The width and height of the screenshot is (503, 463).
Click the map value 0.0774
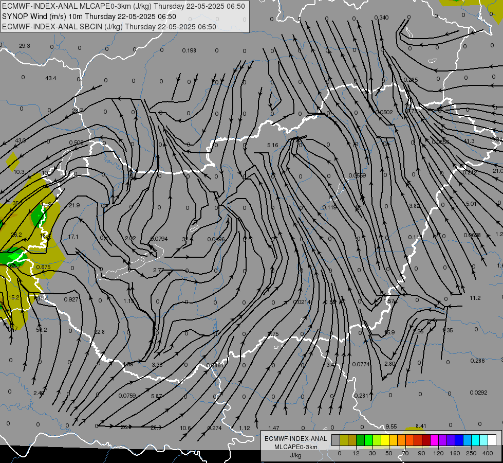(361, 364)
